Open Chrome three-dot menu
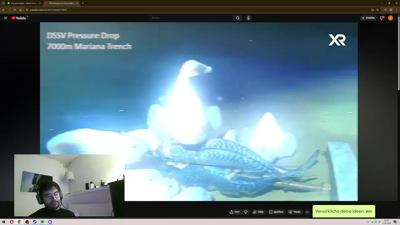The image size is (400, 225). coord(397,10)
